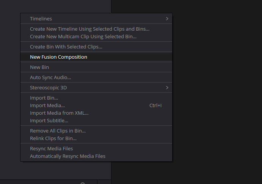The height and width of the screenshot is (184, 262).
Task: Select New Fusion Composition
Action: [58, 57]
